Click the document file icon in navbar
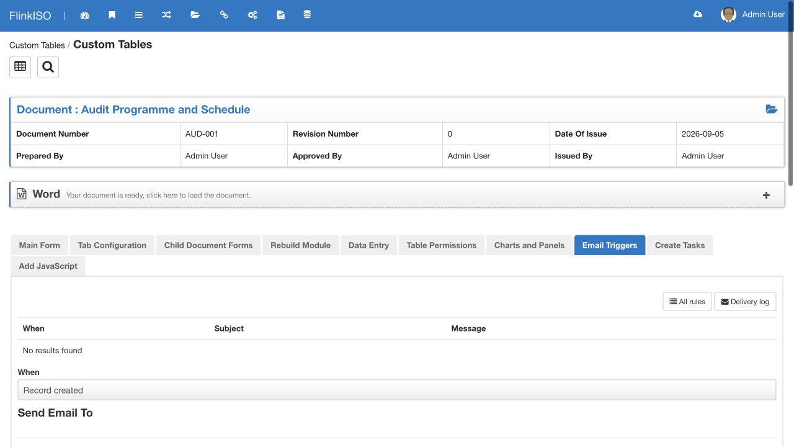 coord(280,15)
